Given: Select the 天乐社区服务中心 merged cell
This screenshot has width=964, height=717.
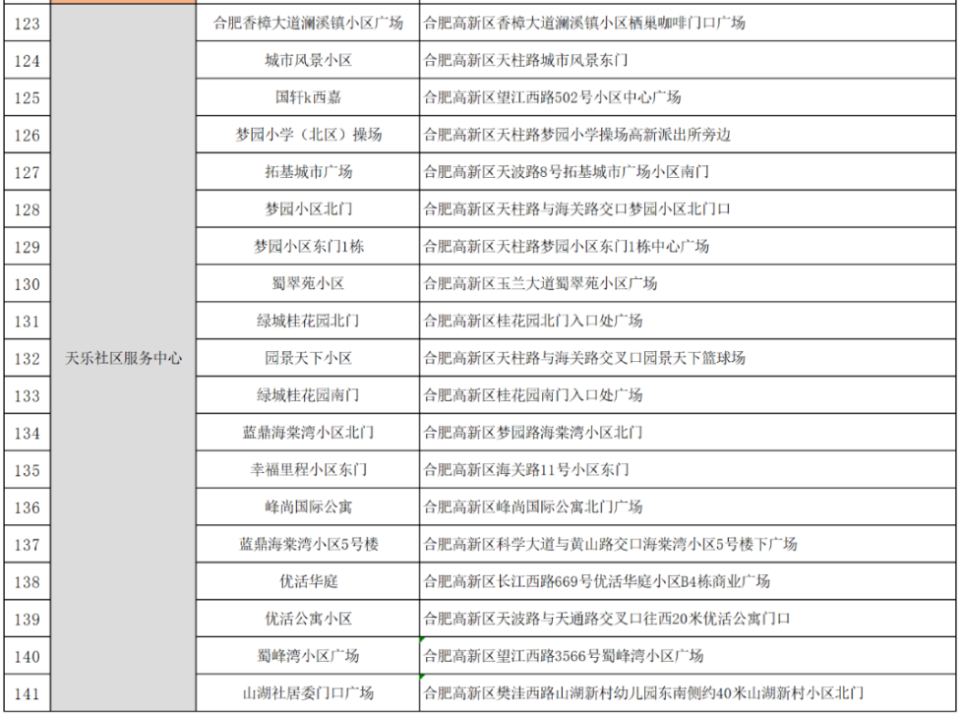Looking at the screenshot, I should coord(124,358).
